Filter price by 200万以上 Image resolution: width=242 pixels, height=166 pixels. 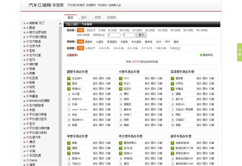click(x=99, y=35)
